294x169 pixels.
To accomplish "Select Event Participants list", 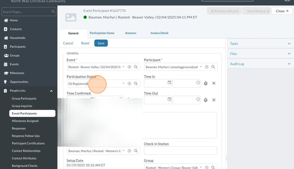I will pyautogui.click(x=32, y=113).
